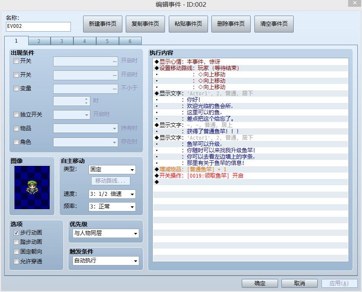The width and height of the screenshot is (362, 292).
Task: Click the first 开关 selection field
Action: 86,62
